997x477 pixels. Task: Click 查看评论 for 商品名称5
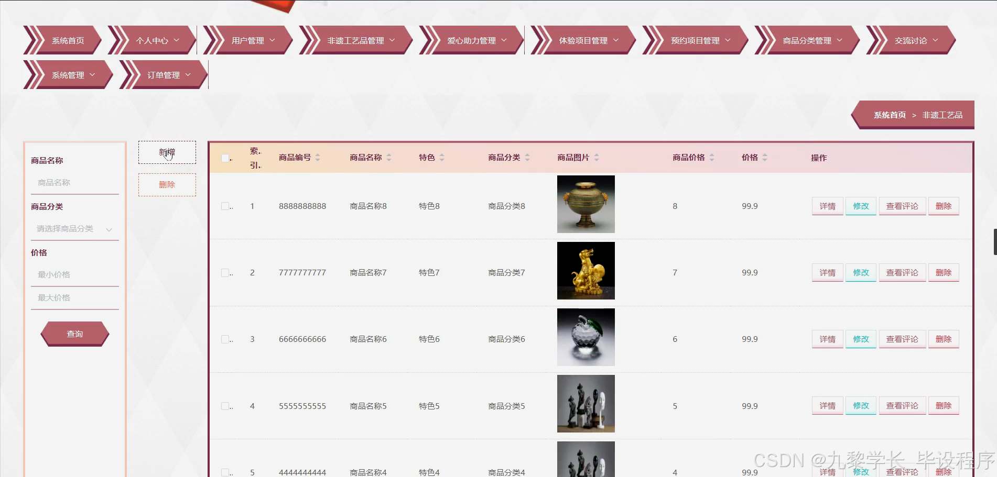pos(902,406)
